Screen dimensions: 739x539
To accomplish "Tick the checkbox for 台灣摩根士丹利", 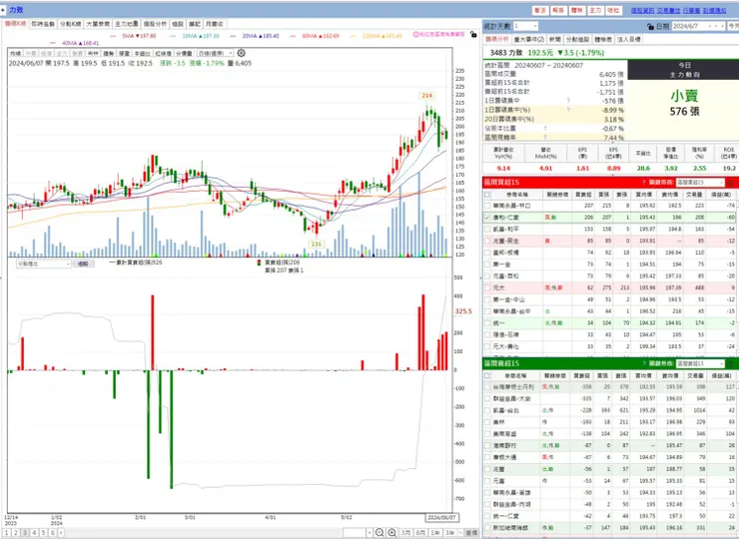I will 487,387.
